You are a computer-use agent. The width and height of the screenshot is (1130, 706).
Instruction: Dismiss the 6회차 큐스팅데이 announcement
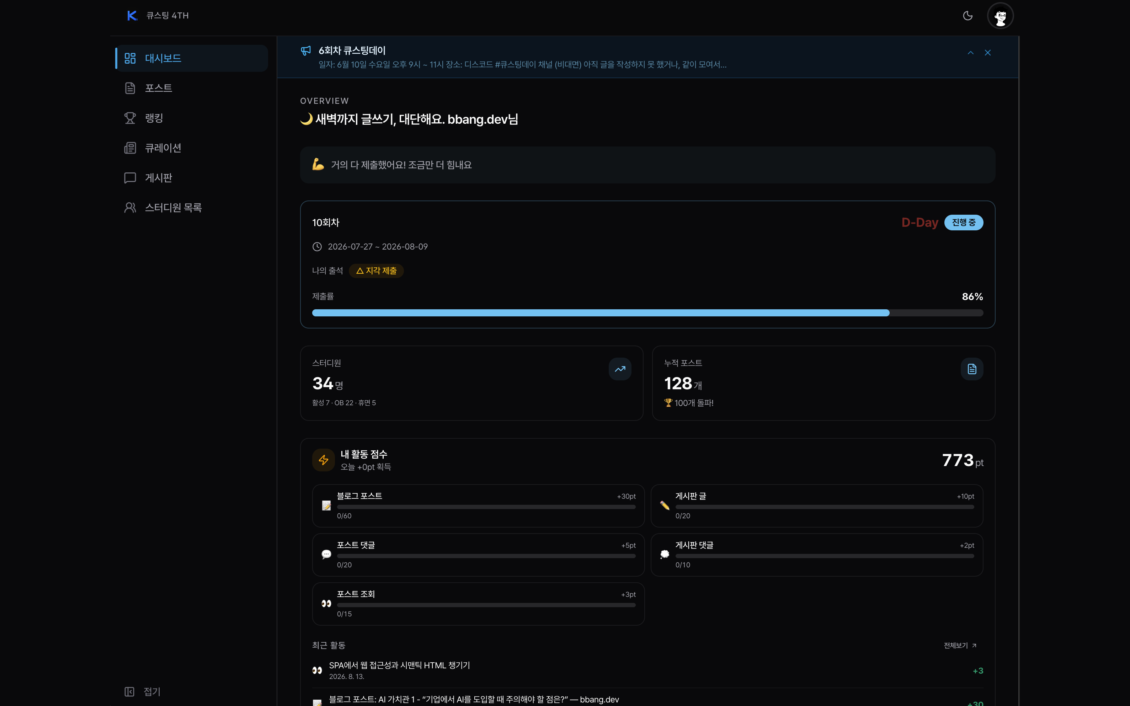[x=987, y=53]
